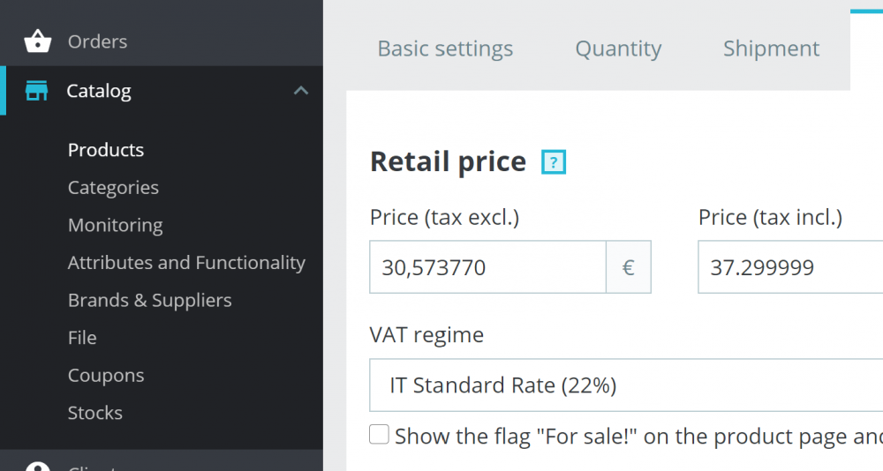Click the Retail price help icon
Image resolution: width=883 pixels, height=471 pixels.
[x=554, y=162]
